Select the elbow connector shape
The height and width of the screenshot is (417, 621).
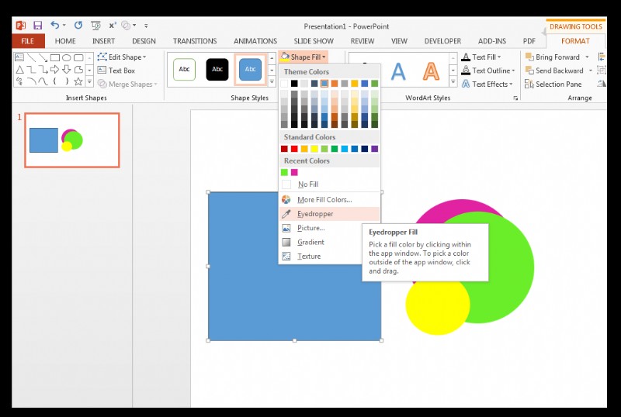pos(31,70)
